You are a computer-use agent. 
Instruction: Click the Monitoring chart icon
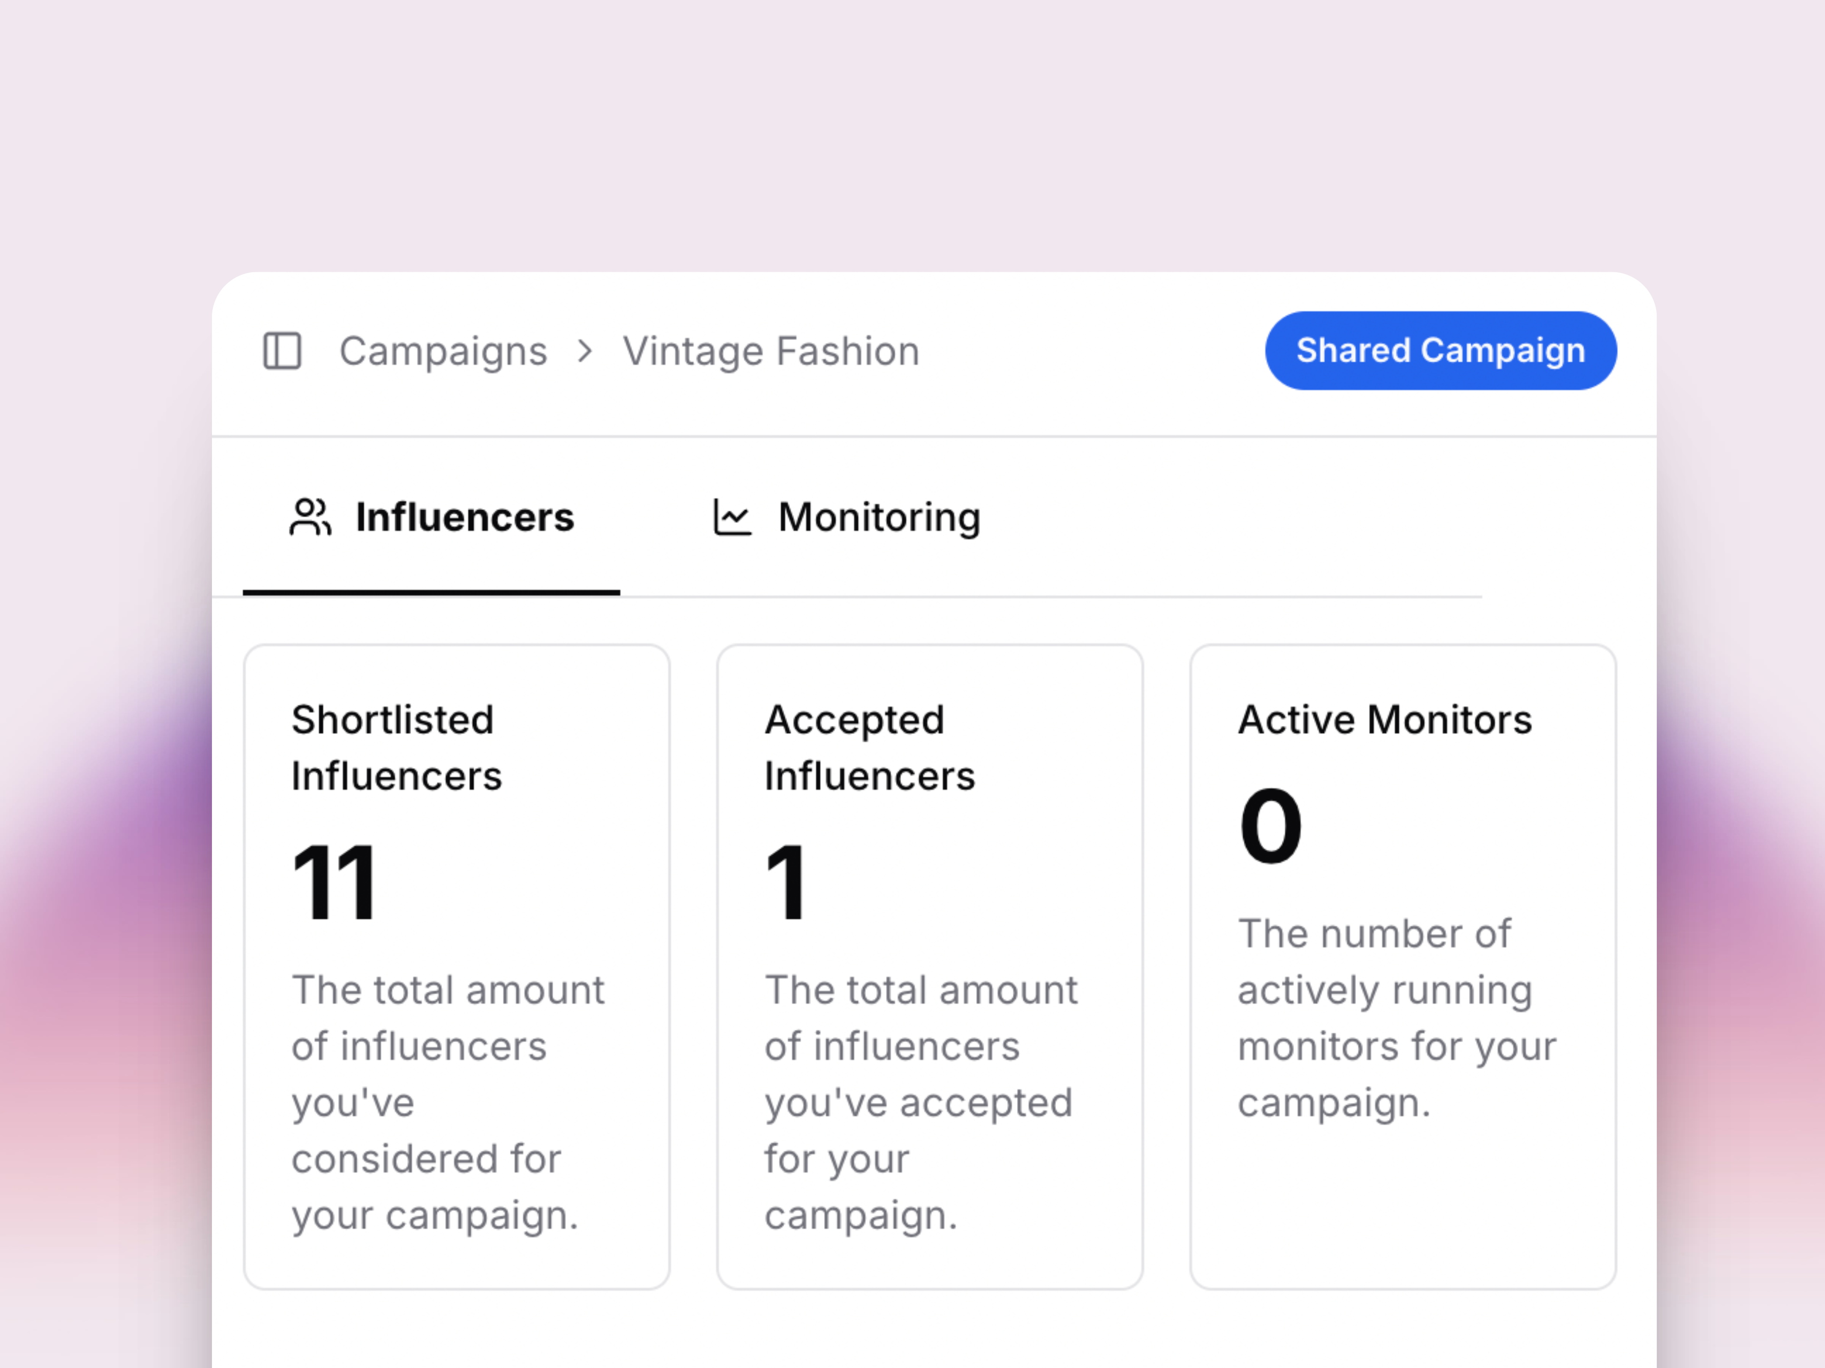click(x=732, y=518)
